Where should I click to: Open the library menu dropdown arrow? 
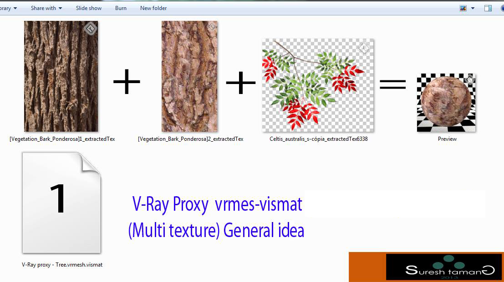14,8
